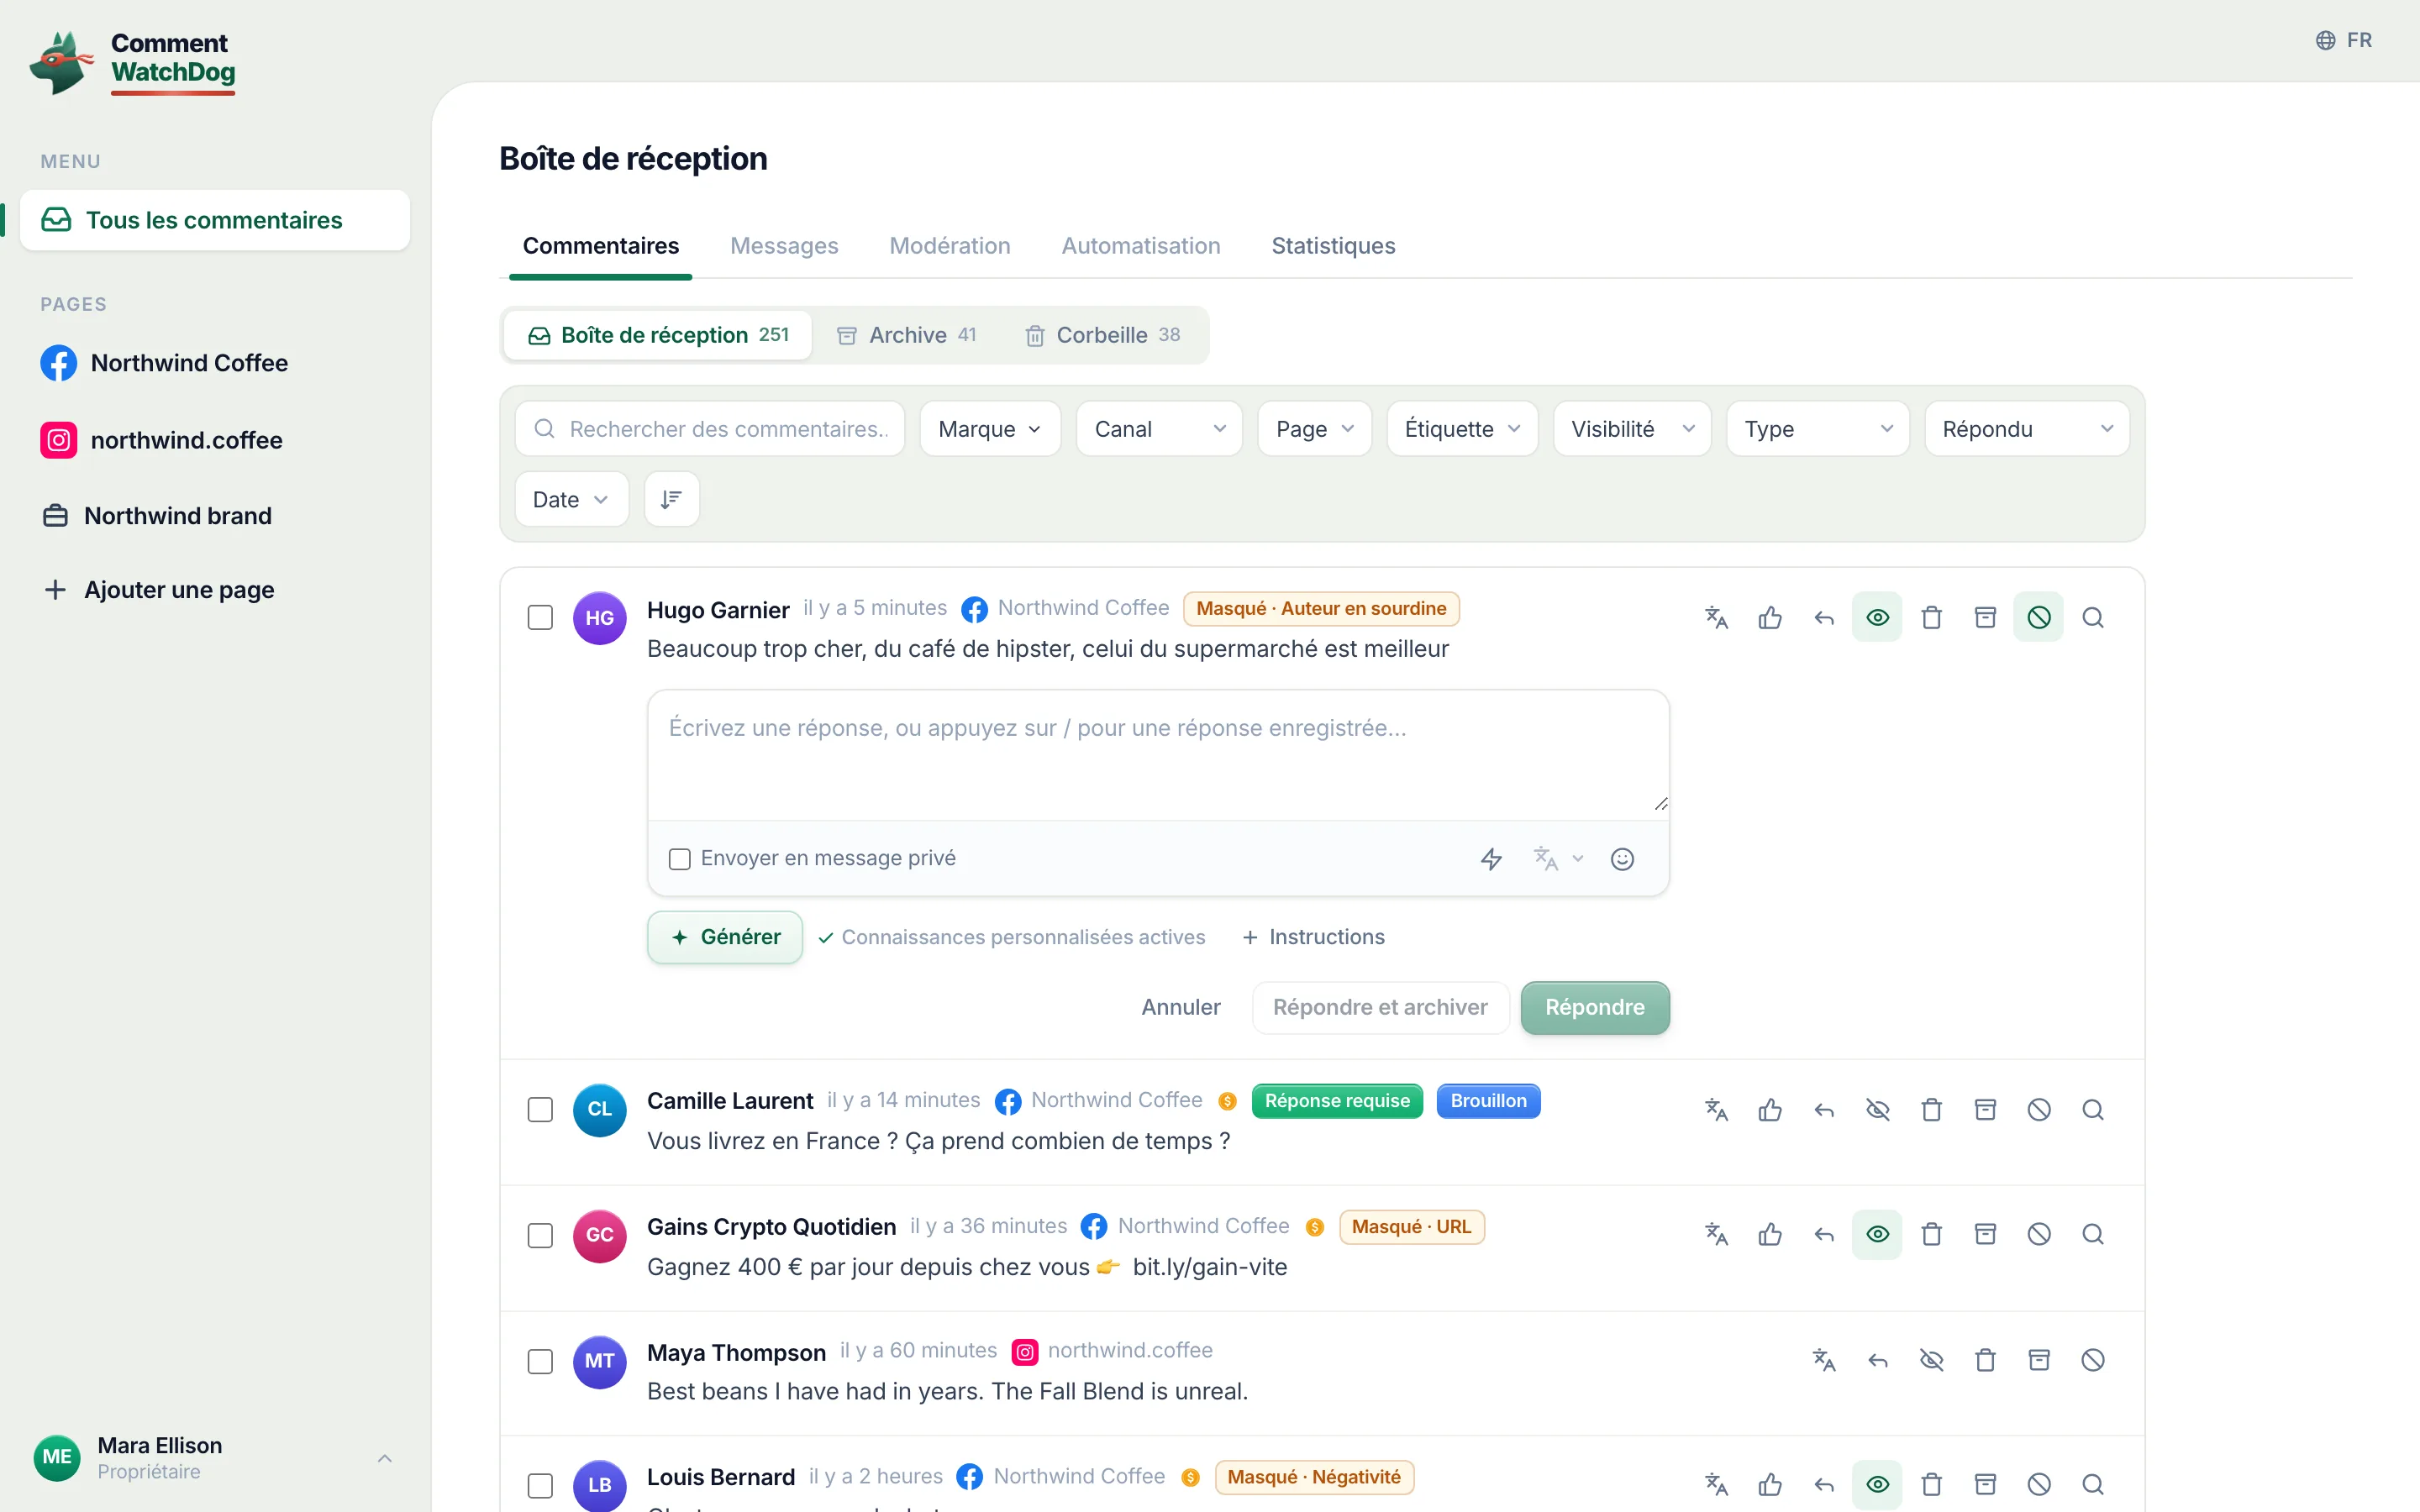Open reply translation language dropdown

tap(1558, 859)
